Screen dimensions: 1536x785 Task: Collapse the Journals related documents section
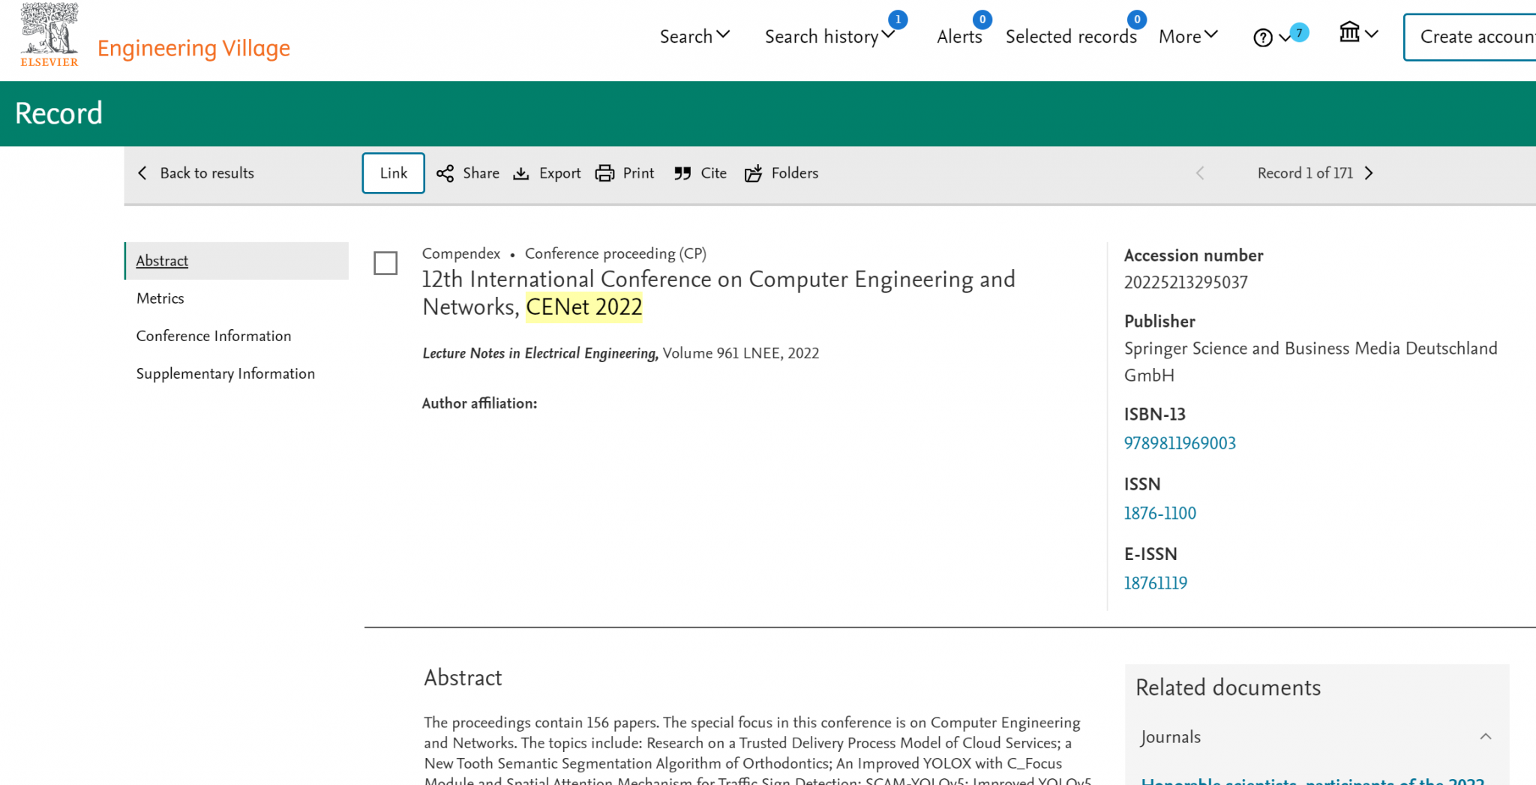point(1485,737)
